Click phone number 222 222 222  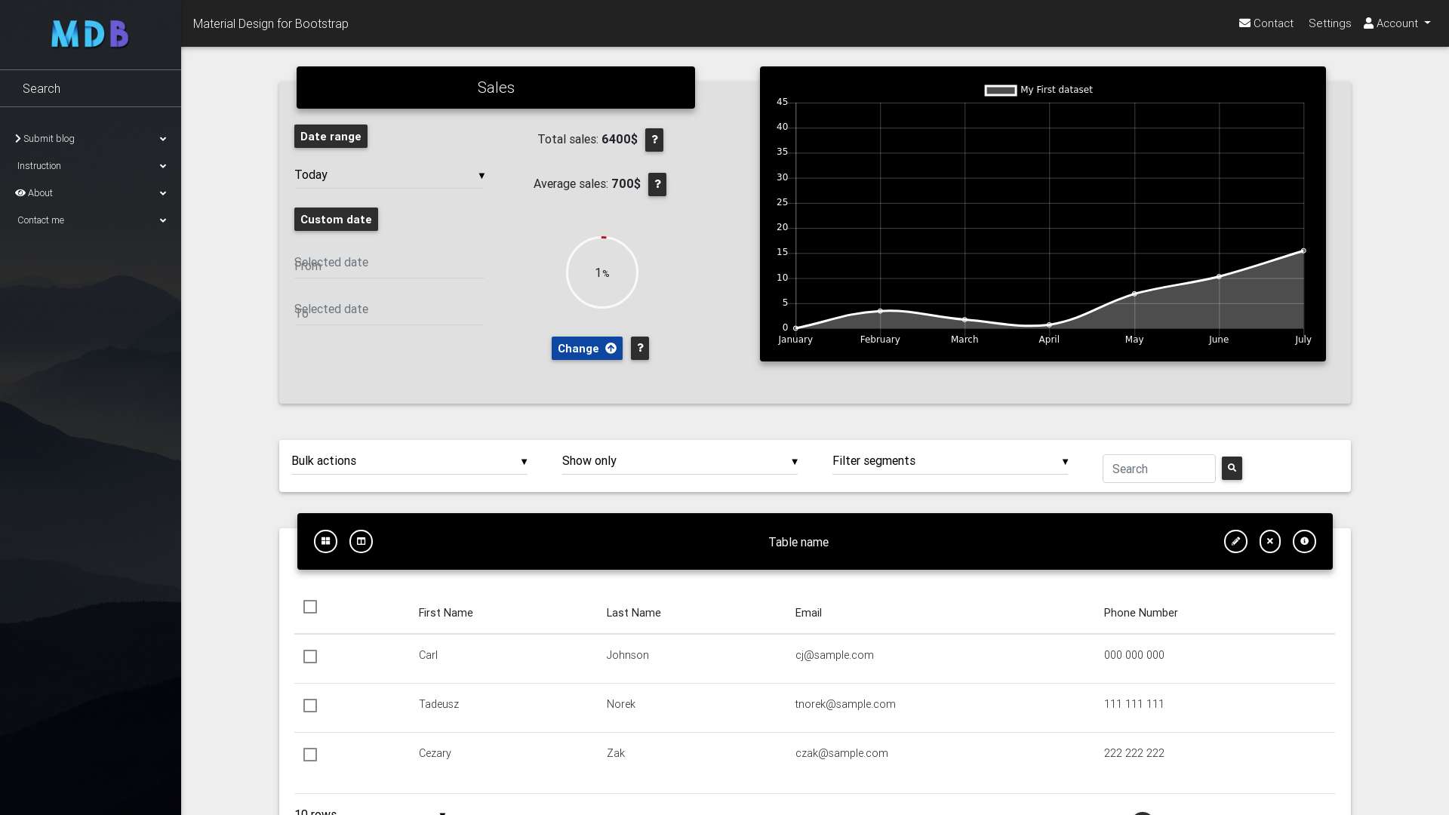tap(1134, 753)
